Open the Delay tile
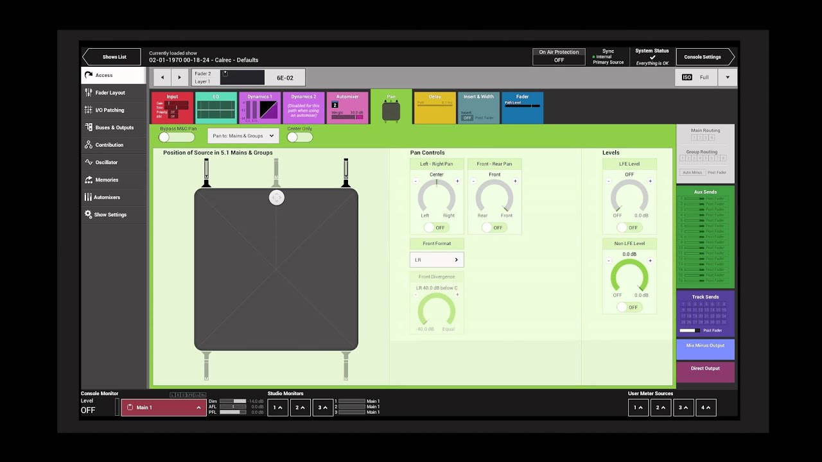This screenshot has width=822, height=462. [435, 108]
